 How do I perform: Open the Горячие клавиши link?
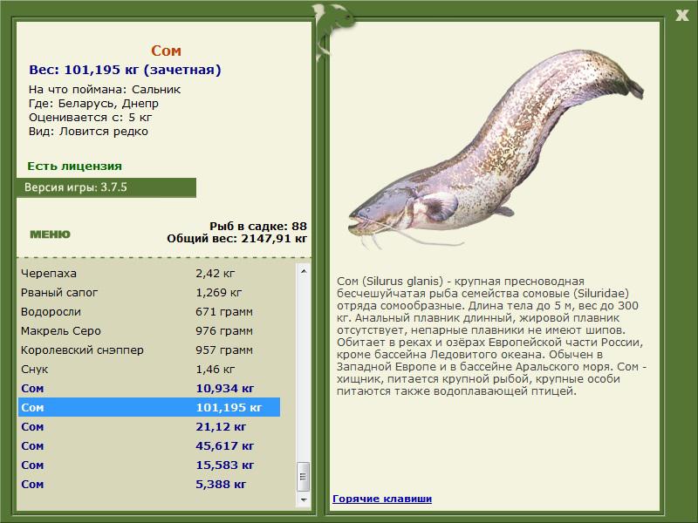coord(382,499)
